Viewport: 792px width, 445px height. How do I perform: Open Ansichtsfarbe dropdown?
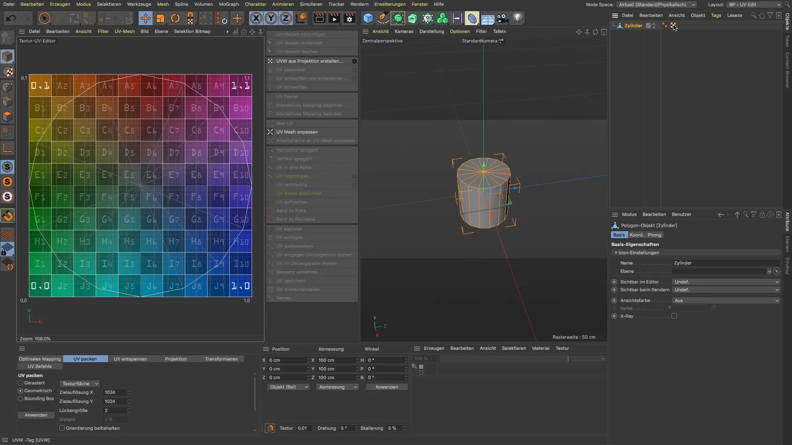click(726, 300)
